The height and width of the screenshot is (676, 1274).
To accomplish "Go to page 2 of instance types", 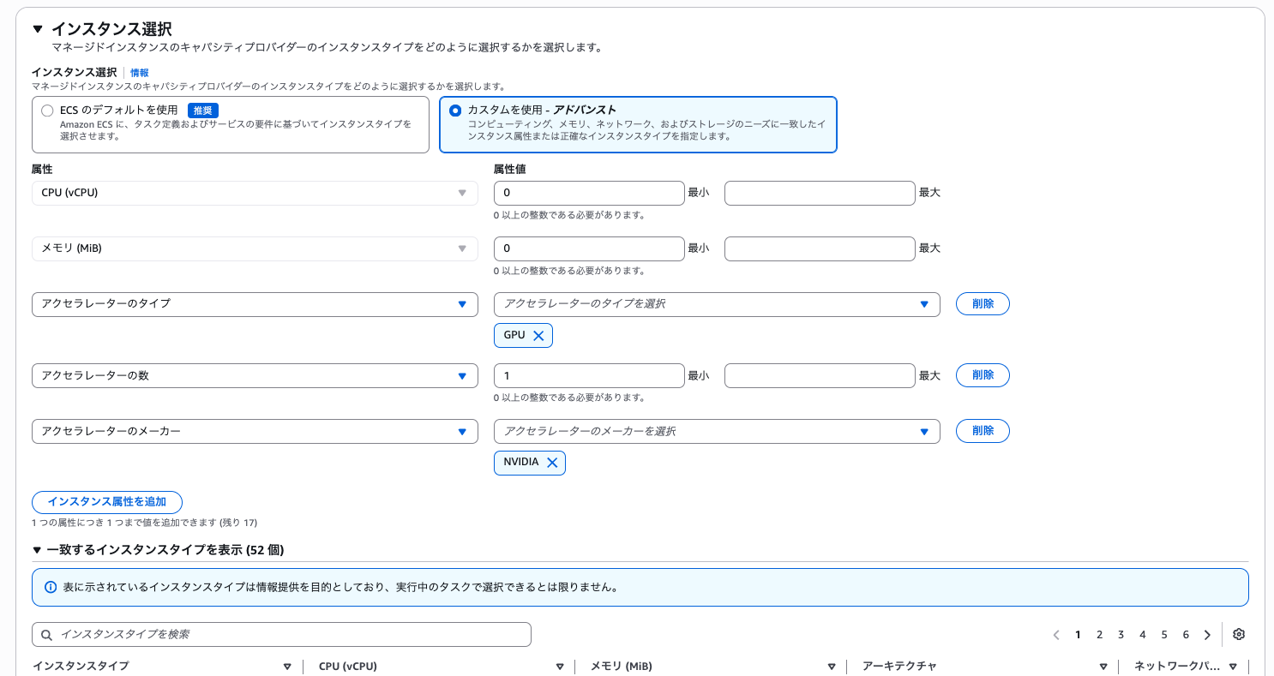I will (1099, 635).
